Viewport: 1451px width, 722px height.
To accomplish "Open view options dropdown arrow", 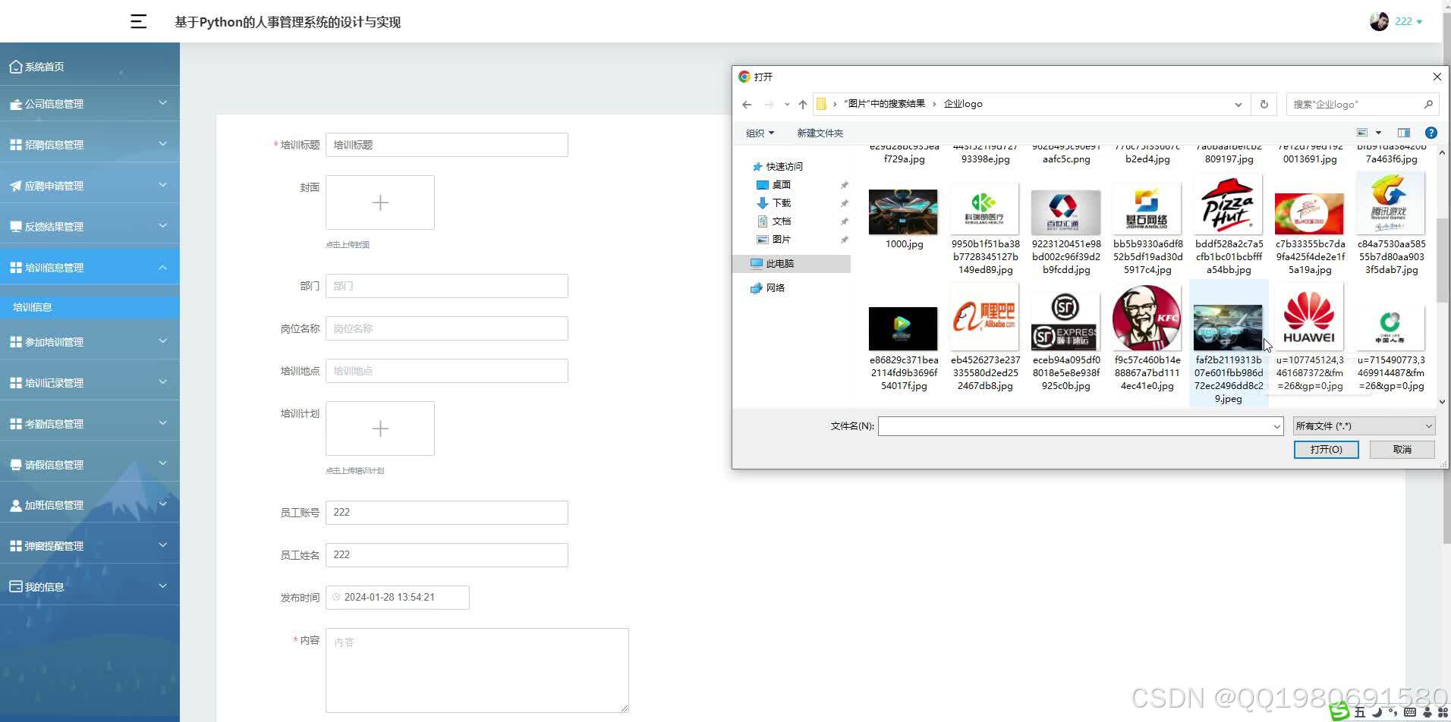I will pyautogui.click(x=1378, y=133).
